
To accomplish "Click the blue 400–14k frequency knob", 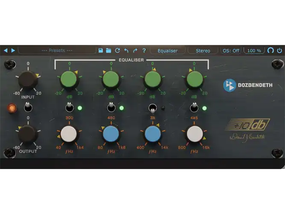I will point(153,134).
